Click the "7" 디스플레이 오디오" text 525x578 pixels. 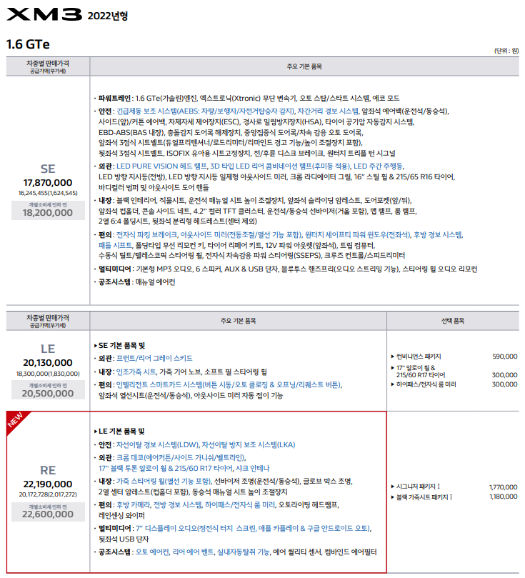point(166,529)
